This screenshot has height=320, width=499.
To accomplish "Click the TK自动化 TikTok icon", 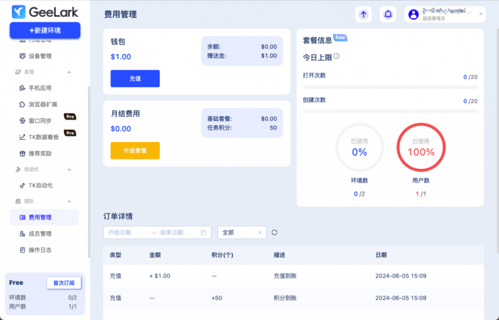I will (22, 186).
